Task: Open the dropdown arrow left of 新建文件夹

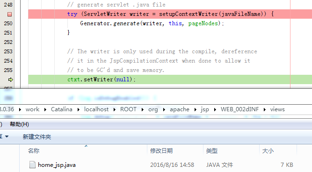Action: 7,136
